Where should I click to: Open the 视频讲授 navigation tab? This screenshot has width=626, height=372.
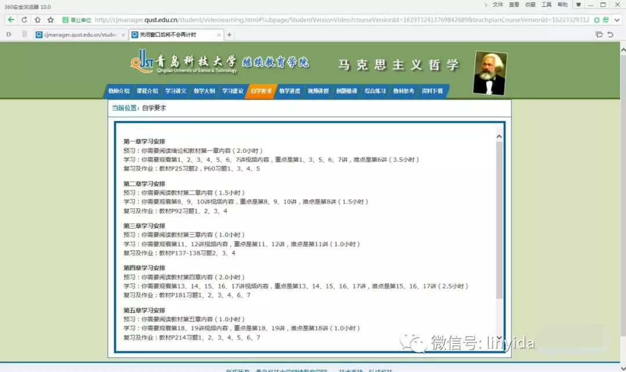(x=318, y=91)
